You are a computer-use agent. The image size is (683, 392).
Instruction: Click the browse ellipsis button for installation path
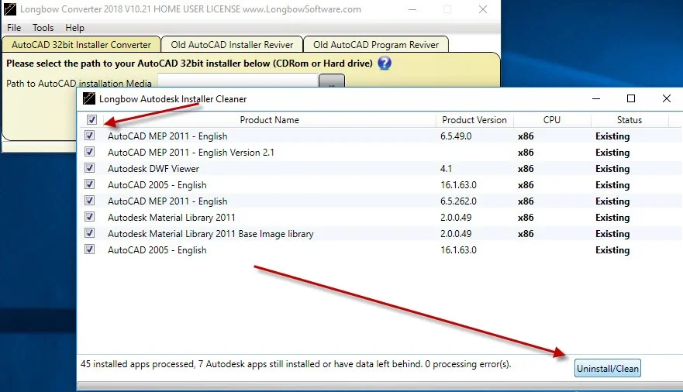(332, 81)
